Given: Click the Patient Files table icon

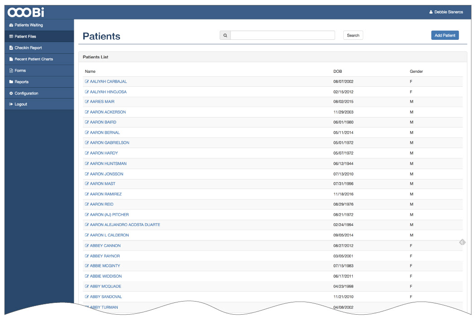Looking at the screenshot, I should pyautogui.click(x=11, y=36).
